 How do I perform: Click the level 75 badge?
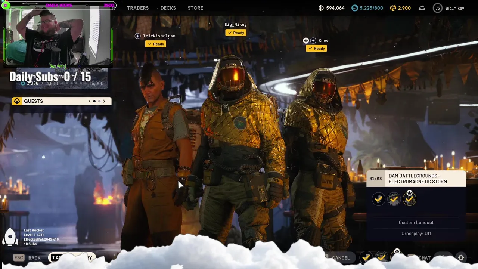[x=437, y=8]
